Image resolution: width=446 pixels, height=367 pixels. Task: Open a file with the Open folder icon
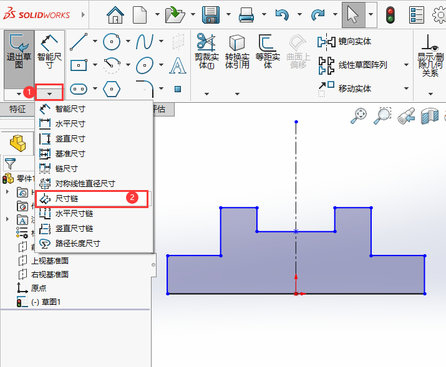175,14
